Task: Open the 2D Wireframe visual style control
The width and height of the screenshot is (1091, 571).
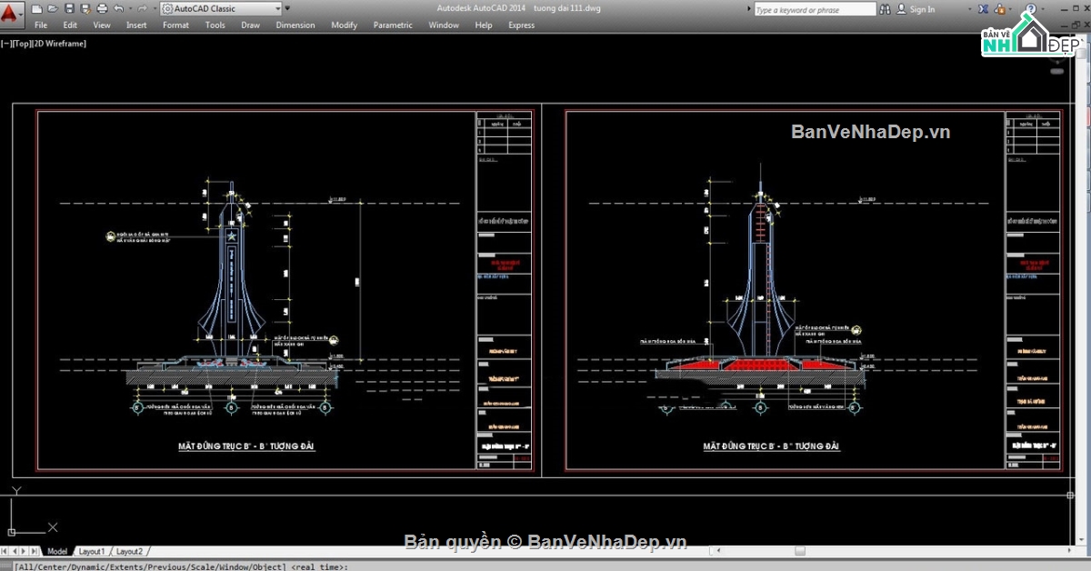Action: tap(58, 43)
